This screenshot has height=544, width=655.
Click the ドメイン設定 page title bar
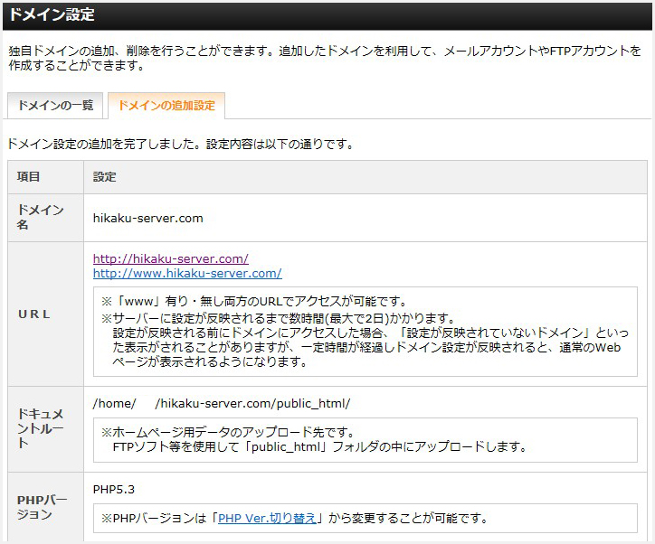coord(327,15)
